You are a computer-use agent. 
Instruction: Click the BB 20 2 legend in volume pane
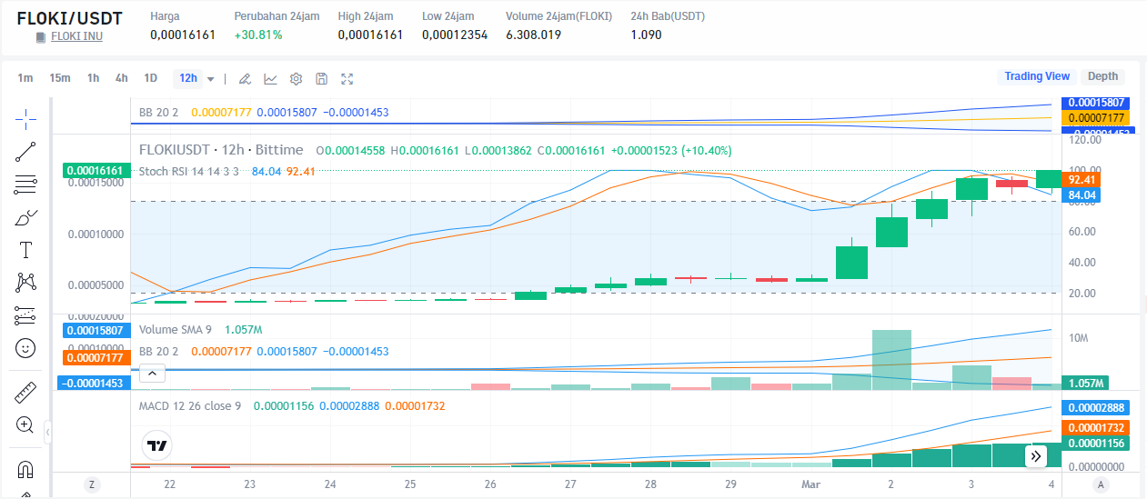(158, 351)
